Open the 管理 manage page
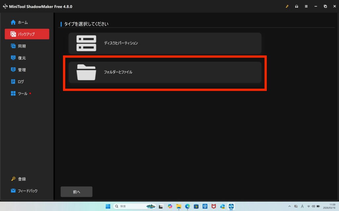The width and height of the screenshot is (339, 211). (22, 70)
